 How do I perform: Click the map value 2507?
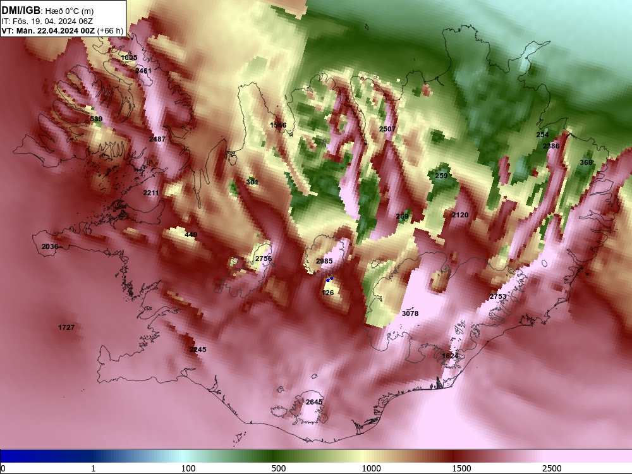(387, 129)
